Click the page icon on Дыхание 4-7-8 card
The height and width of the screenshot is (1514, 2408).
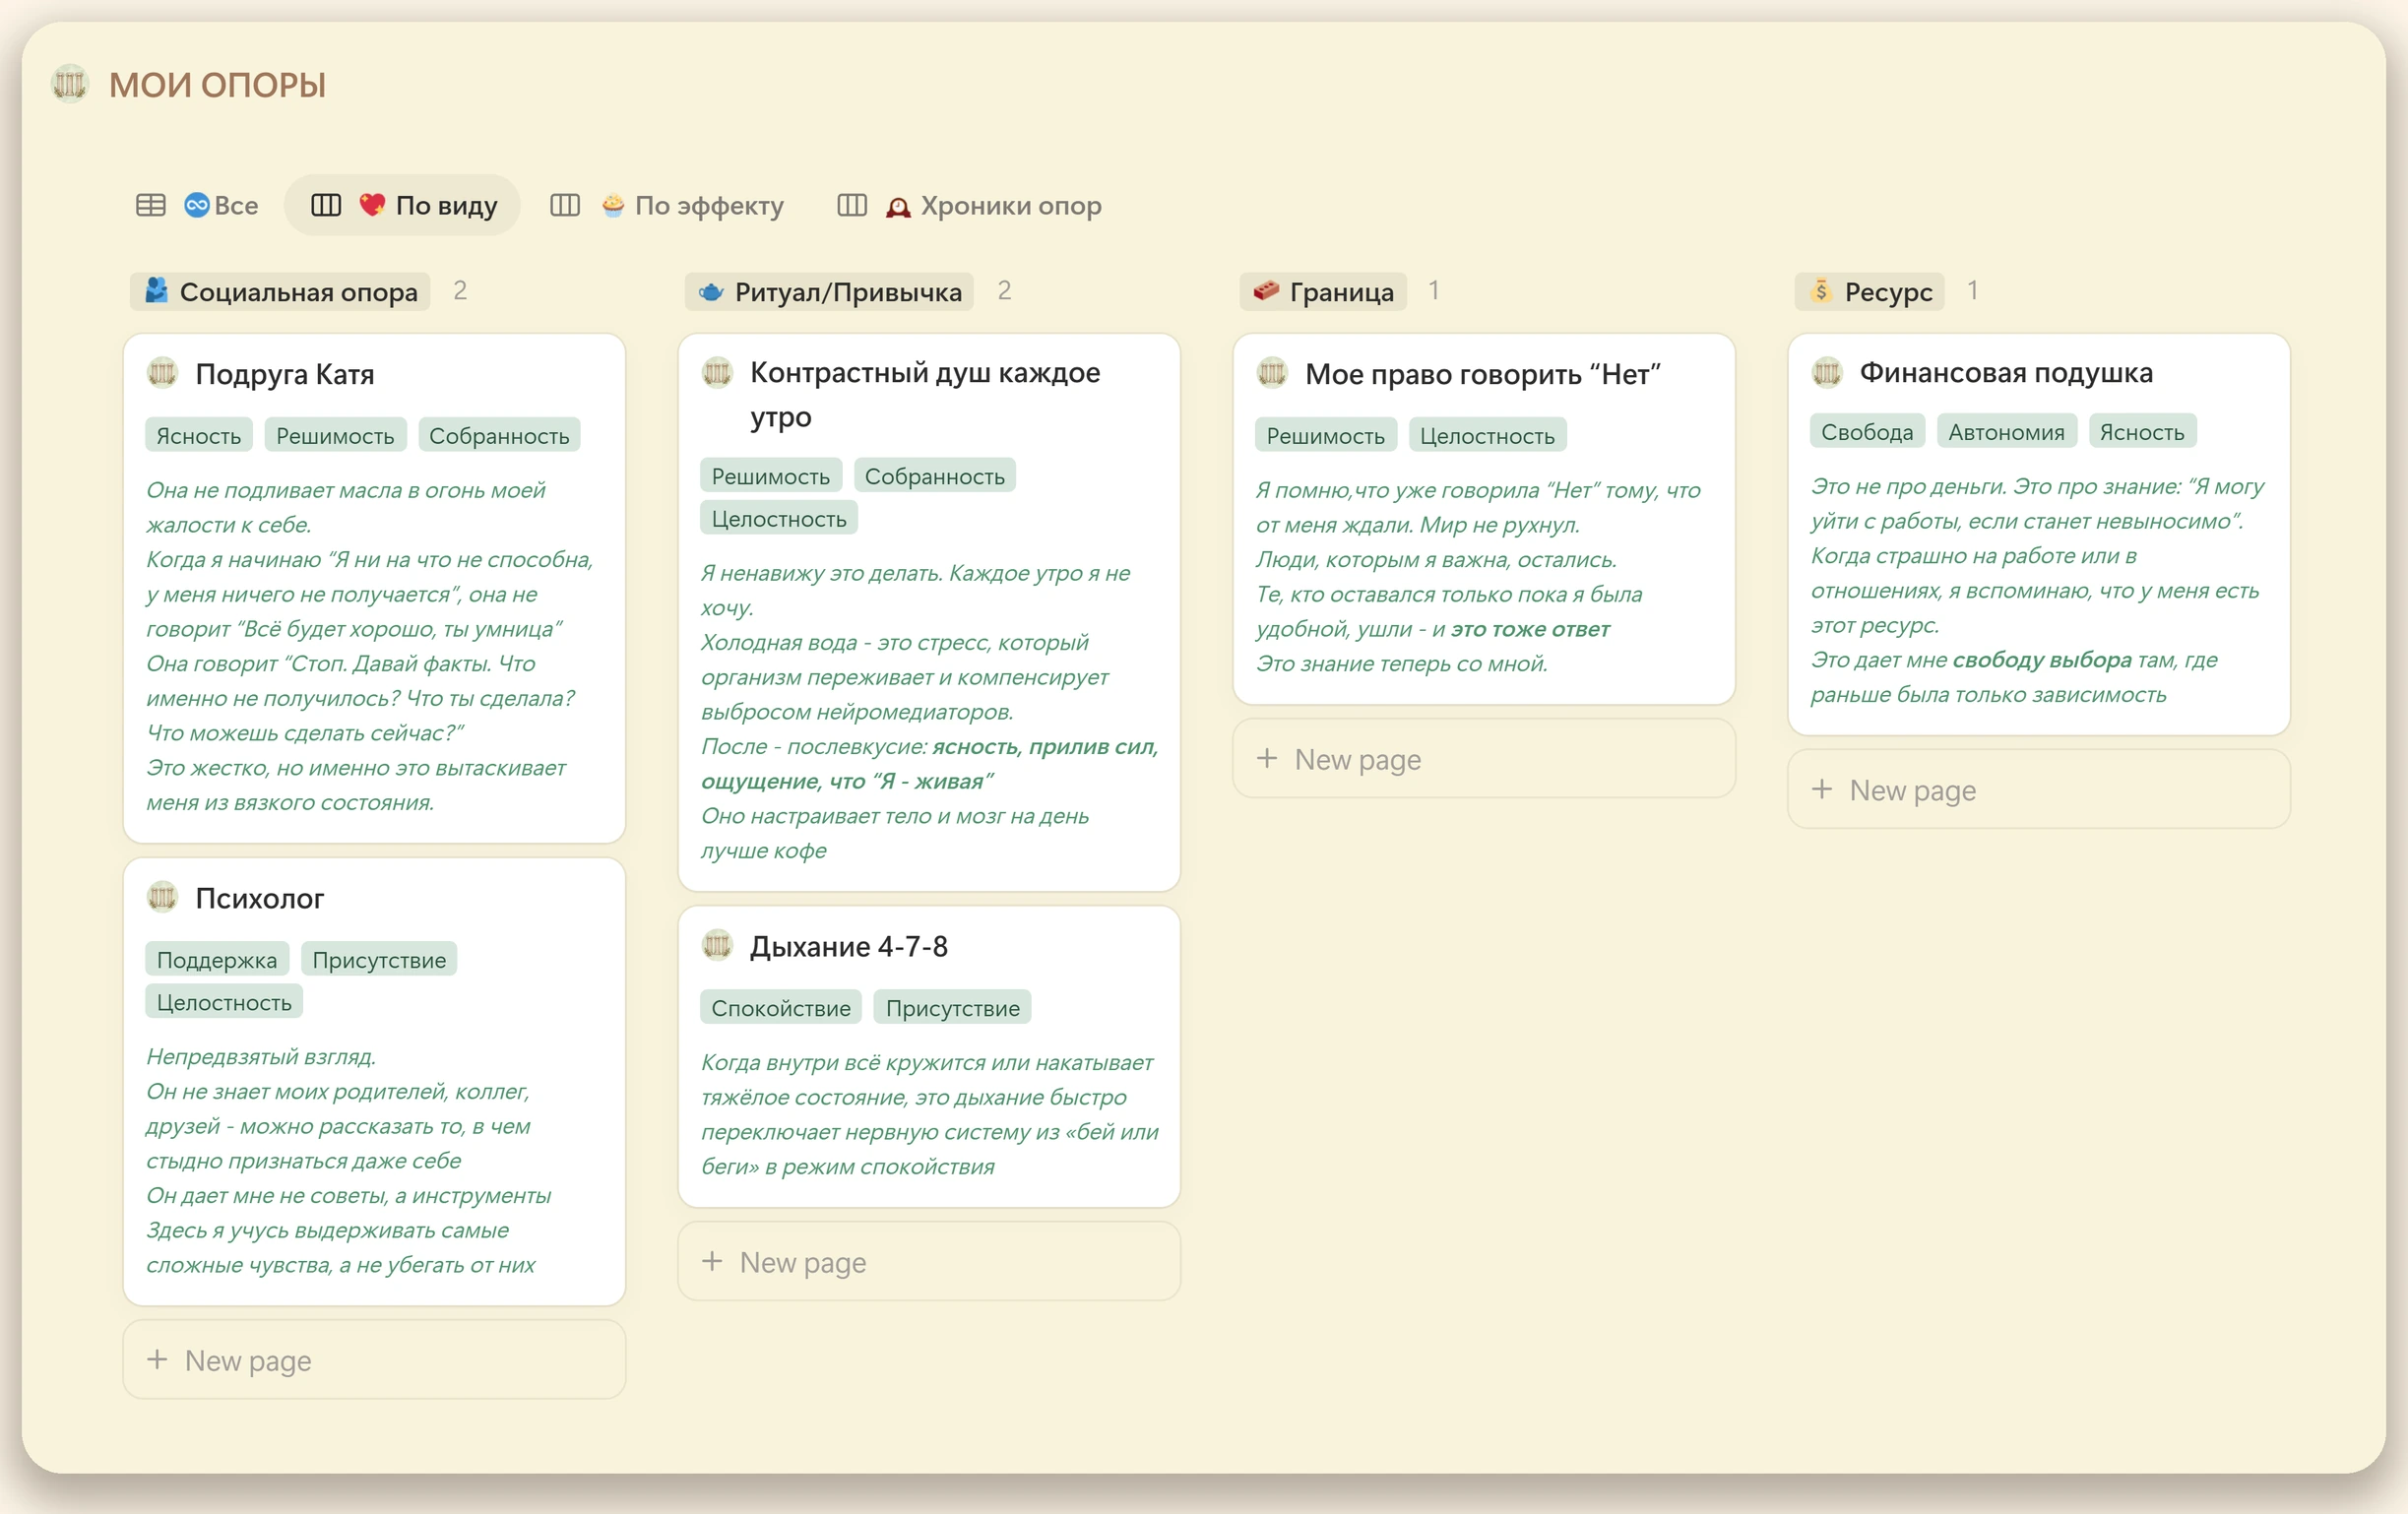tap(718, 946)
